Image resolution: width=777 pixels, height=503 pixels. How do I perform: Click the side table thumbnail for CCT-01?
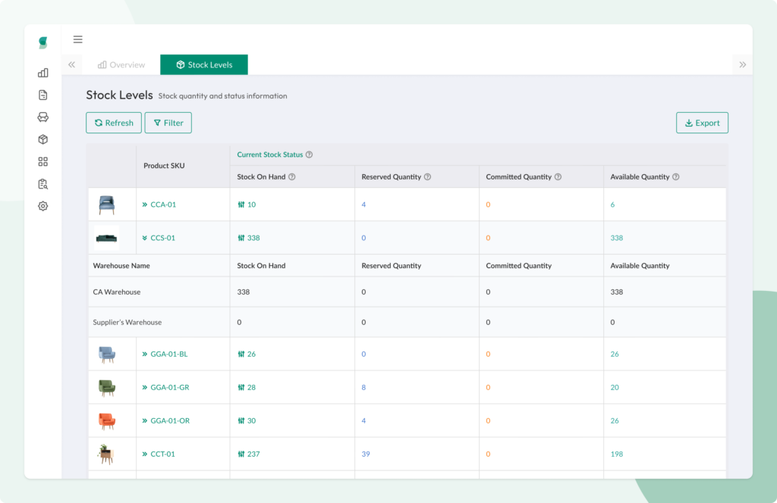[105, 454]
